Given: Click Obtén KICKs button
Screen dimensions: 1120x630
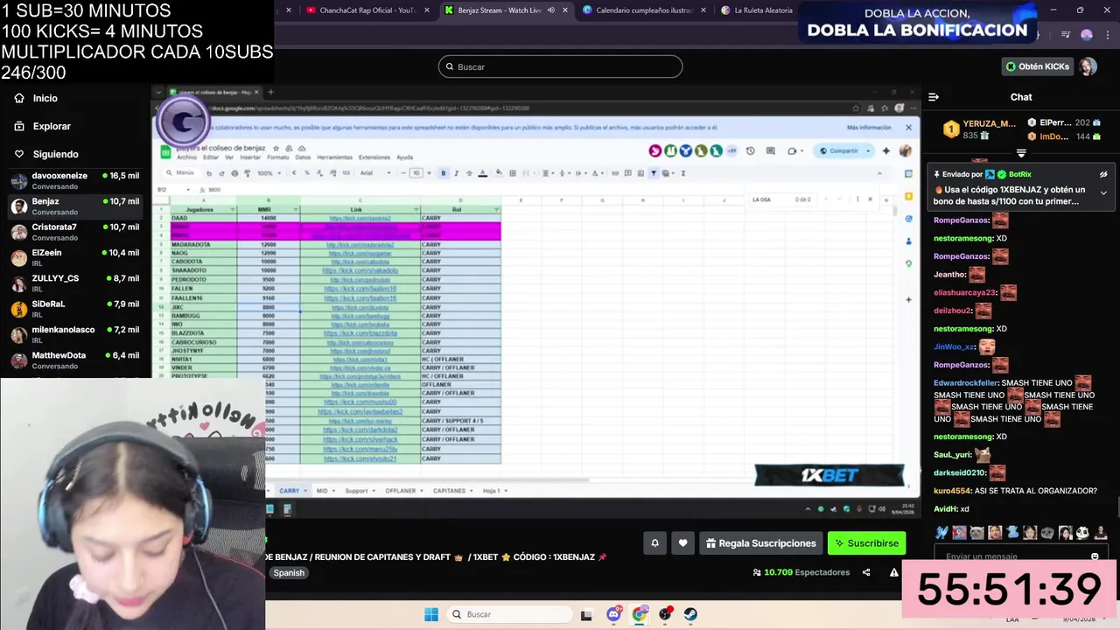Looking at the screenshot, I should coord(1038,66).
